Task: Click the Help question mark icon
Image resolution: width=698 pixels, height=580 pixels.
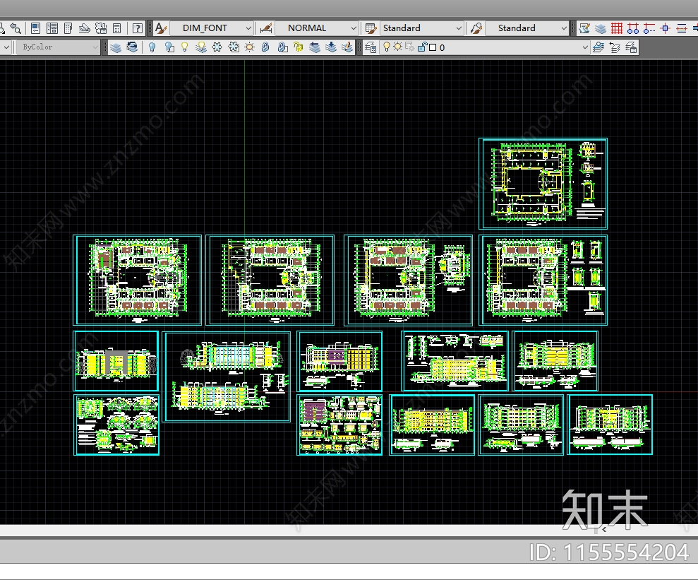Action: 138,28
